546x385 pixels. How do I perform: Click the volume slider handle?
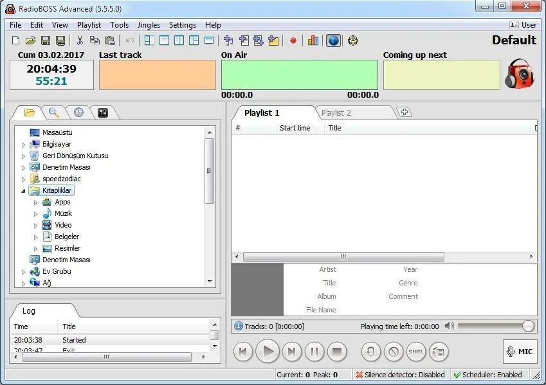coord(528,326)
